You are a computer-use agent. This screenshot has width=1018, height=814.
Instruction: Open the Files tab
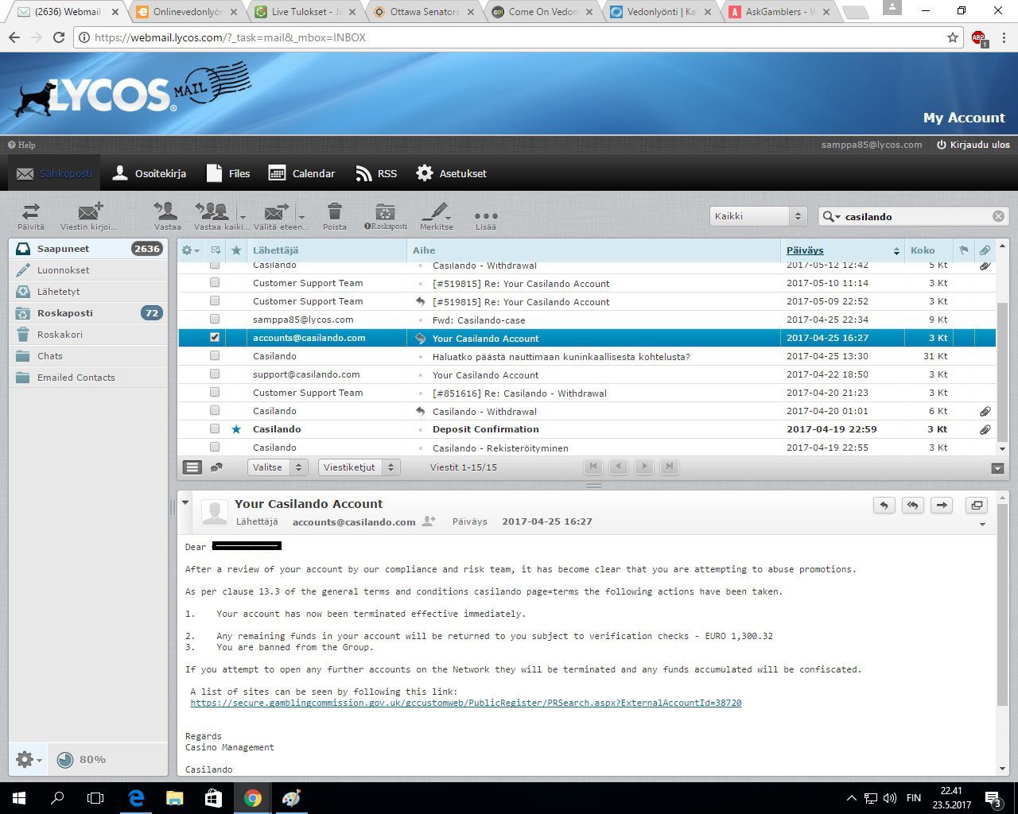click(228, 173)
